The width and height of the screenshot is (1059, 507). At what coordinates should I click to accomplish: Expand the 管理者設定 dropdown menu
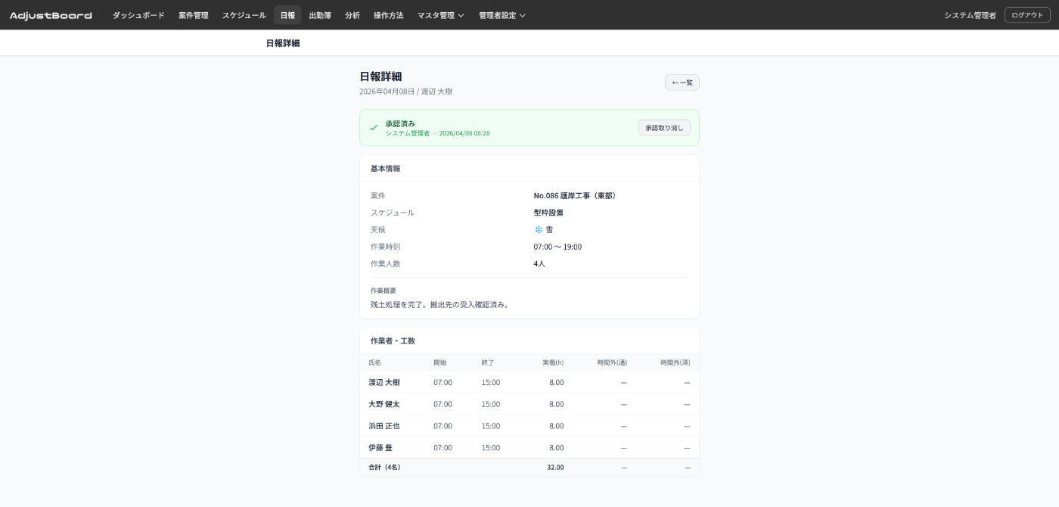502,15
